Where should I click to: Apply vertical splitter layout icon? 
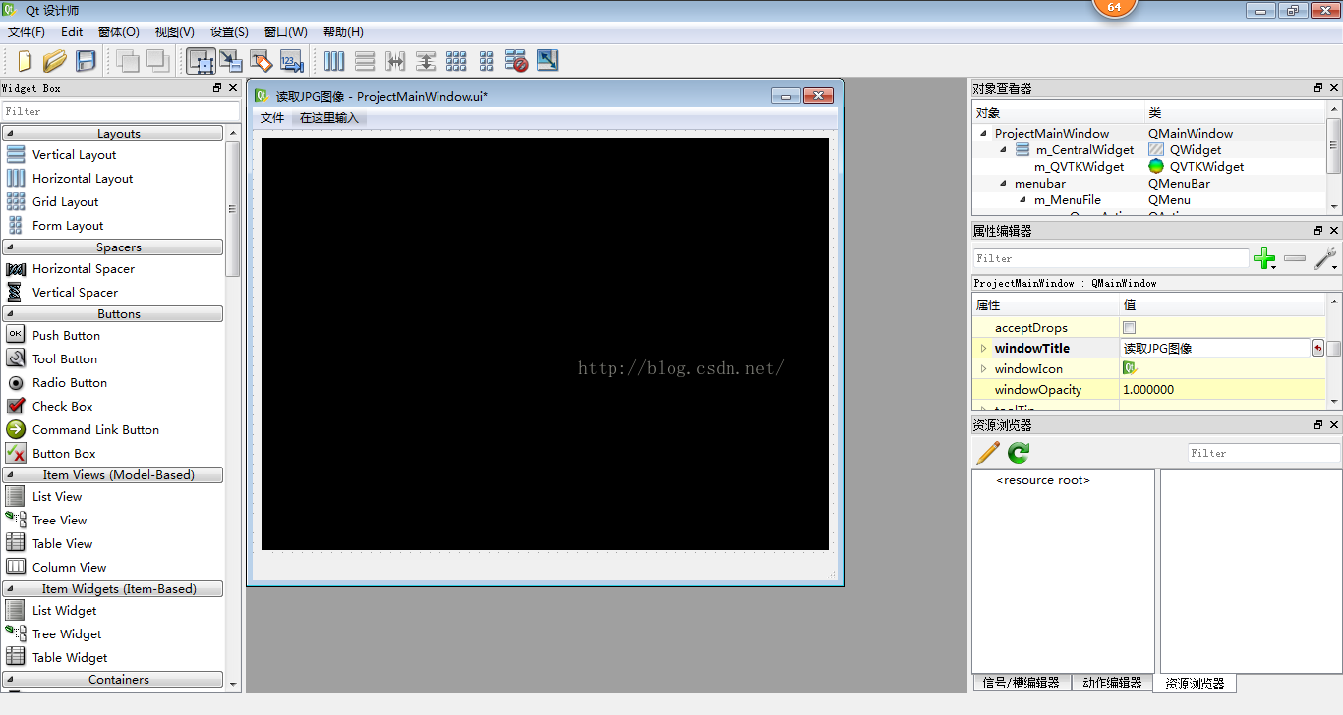point(426,61)
